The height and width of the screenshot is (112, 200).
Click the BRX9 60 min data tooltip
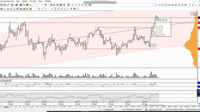point(163,27)
